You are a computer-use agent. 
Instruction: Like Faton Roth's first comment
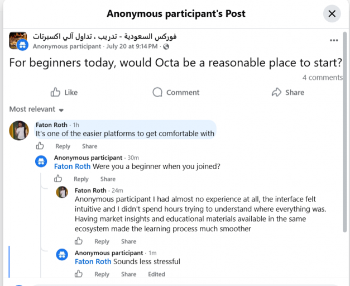pyautogui.click(x=40, y=146)
